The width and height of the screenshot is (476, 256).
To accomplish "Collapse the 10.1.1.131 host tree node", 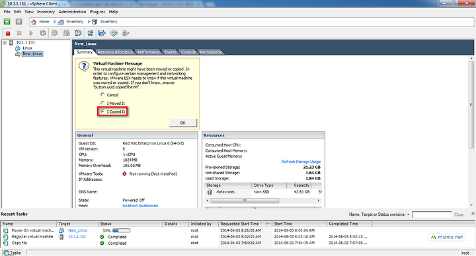I will pos(5,43).
